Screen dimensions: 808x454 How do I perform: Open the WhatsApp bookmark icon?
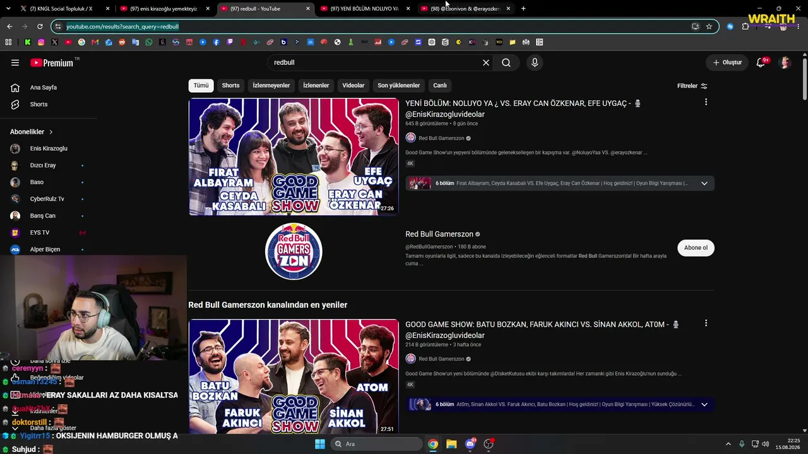tap(149, 42)
